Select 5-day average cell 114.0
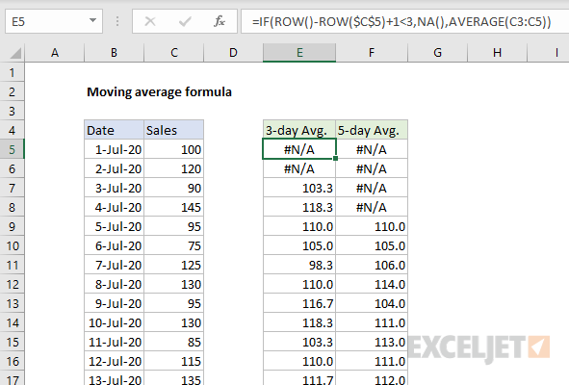 pyautogui.click(x=372, y=284)
